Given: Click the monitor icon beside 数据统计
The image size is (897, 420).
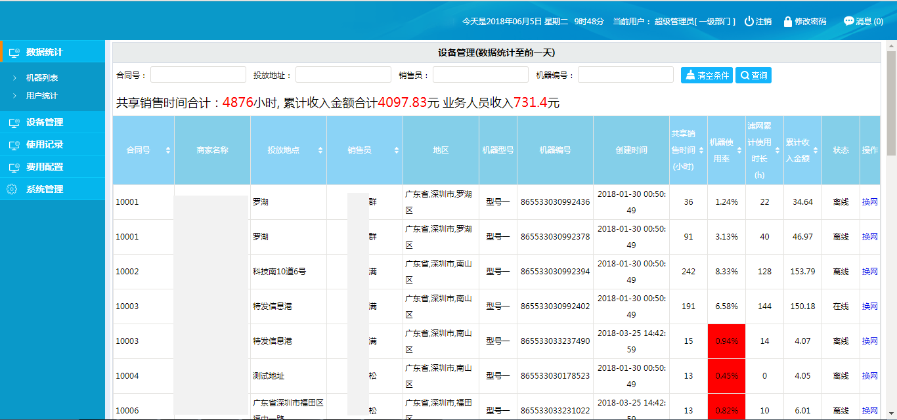Looking at the screenshot, I should click(14, 52).
